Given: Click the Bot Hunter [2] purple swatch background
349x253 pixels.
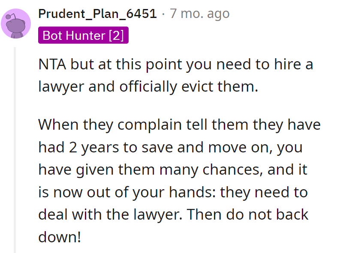Looking at the screenshot, I should pyautogui.click(x=83, y=35).
